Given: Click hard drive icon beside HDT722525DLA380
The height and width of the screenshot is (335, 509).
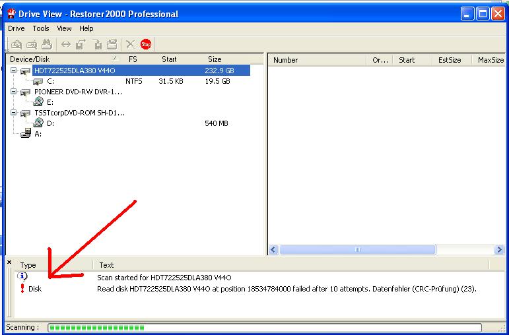Looking at the screenshot, I should [x=25, y=71].
